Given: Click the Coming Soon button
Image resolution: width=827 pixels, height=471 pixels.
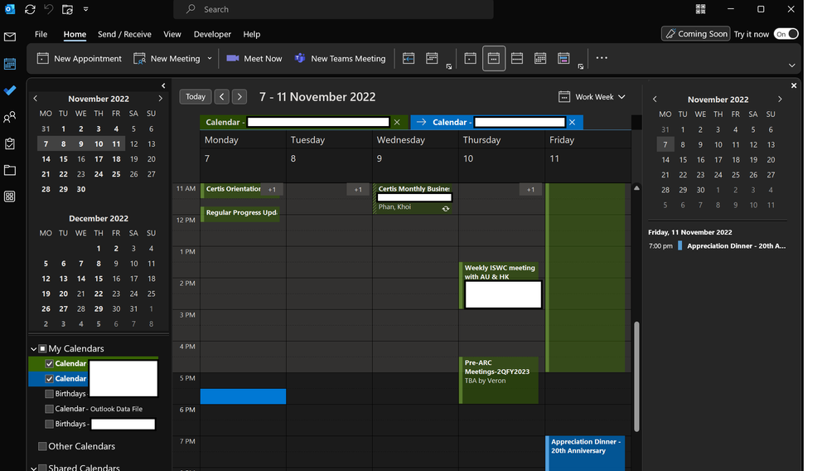Looking at the screenshot, I should [696, 34].
